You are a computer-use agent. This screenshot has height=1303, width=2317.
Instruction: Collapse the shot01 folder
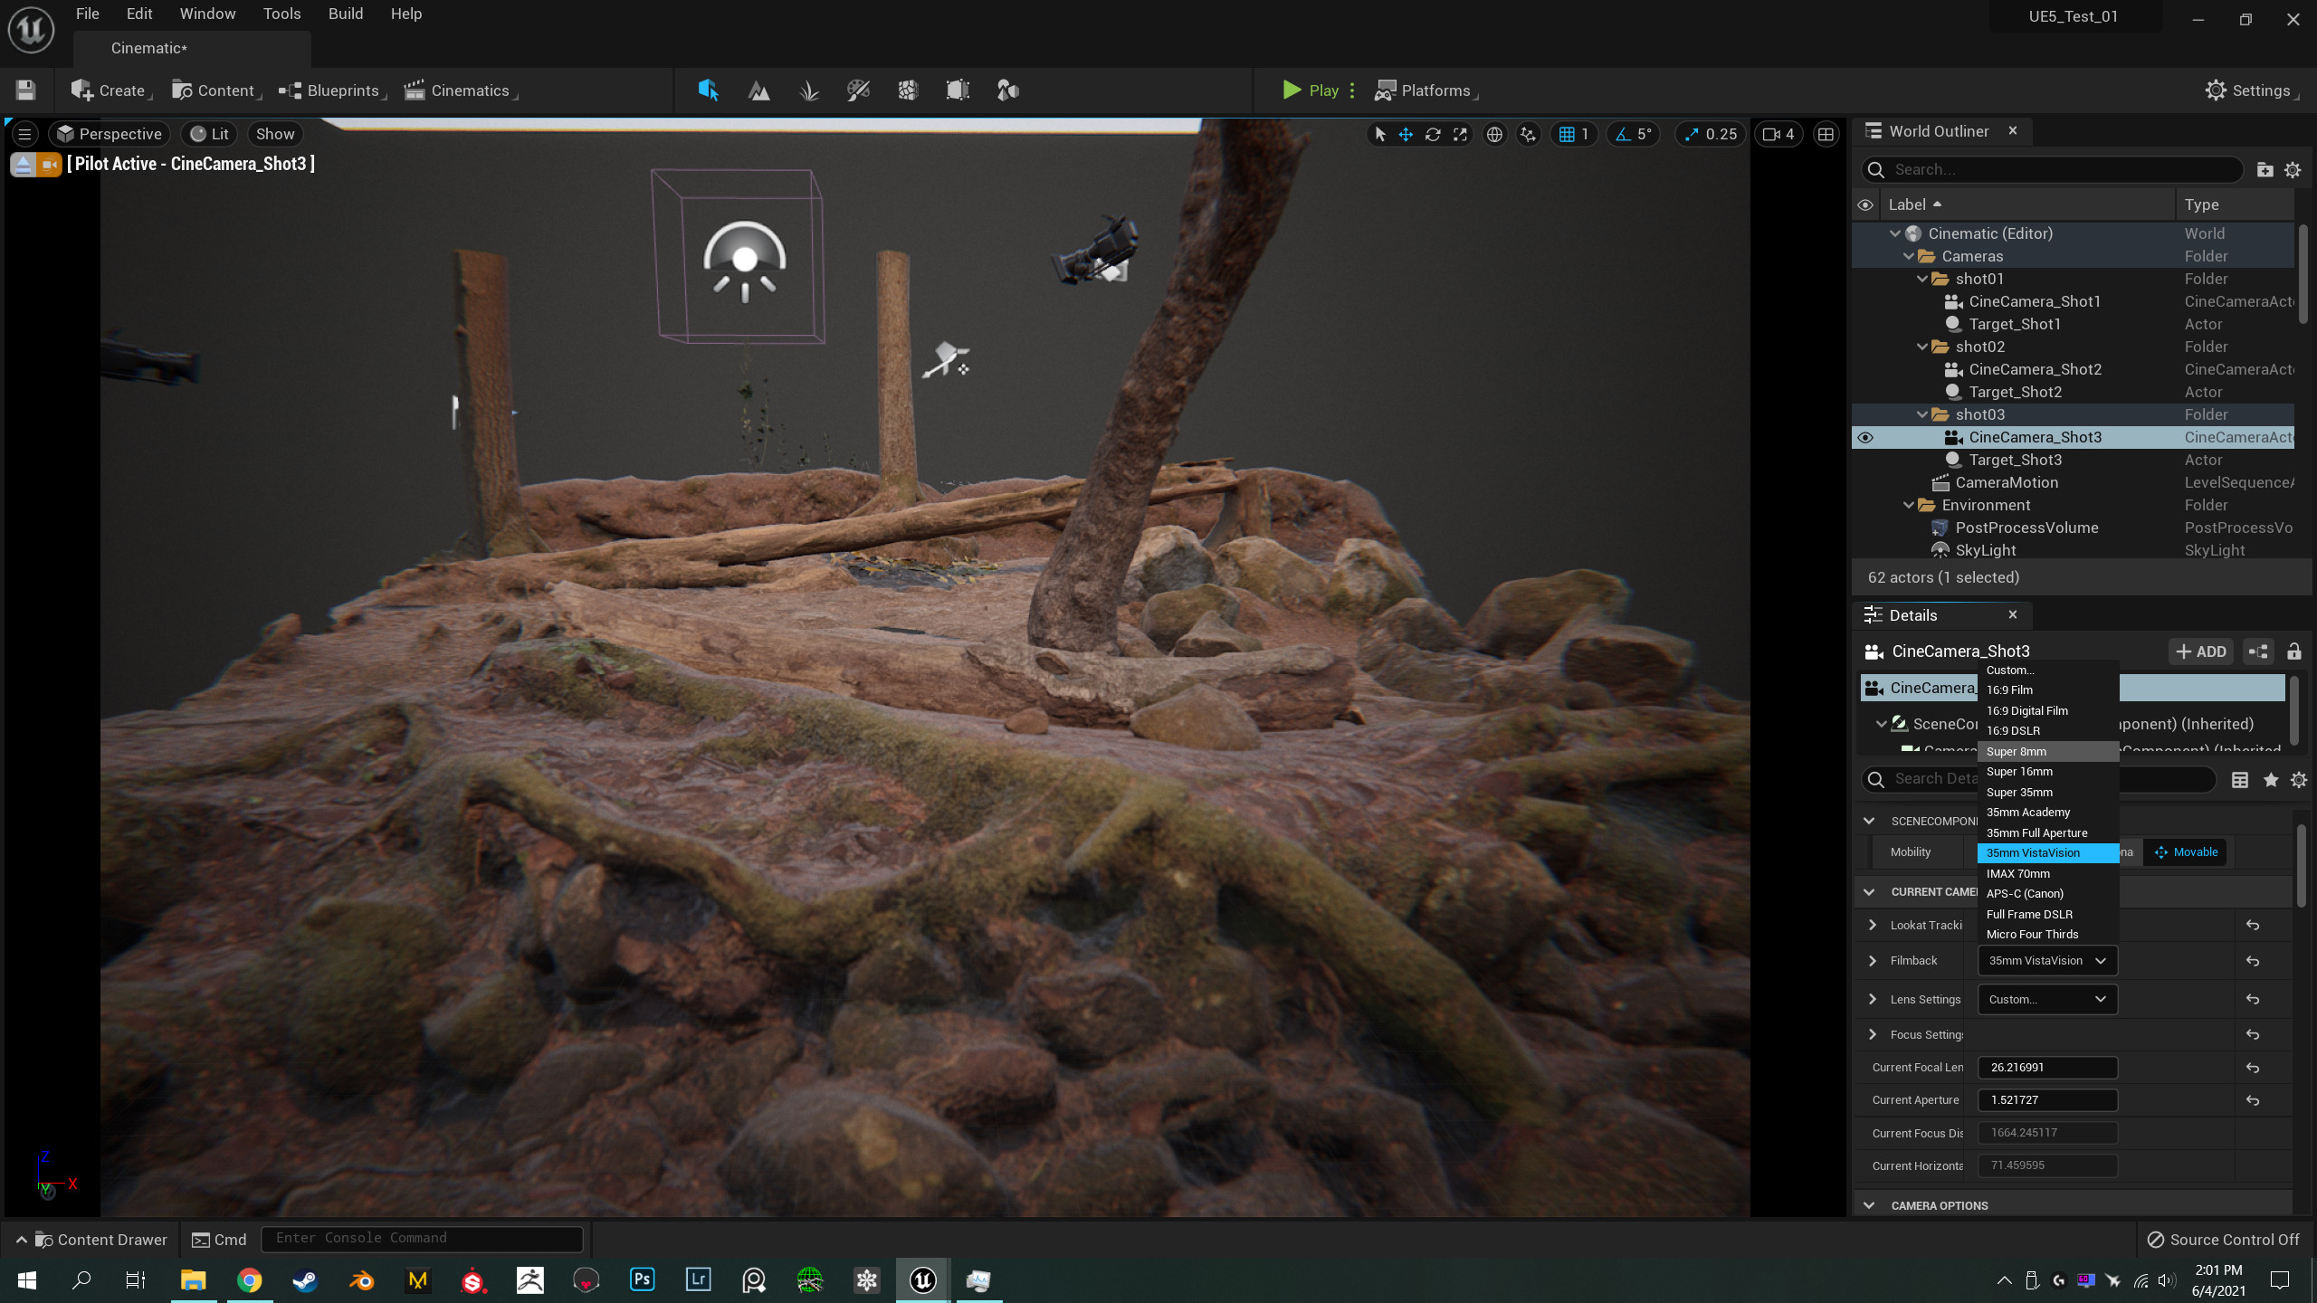click(1922, 279)
